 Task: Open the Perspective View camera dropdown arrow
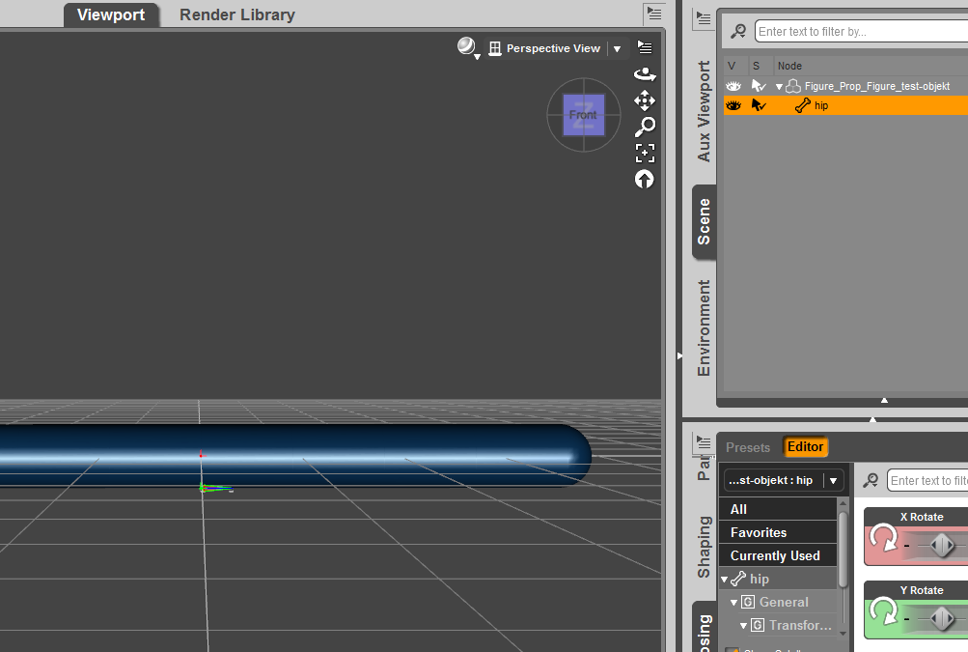617,49
